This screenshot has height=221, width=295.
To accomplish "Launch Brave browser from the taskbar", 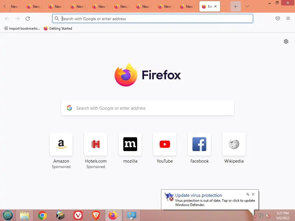I will pos(96,215).
